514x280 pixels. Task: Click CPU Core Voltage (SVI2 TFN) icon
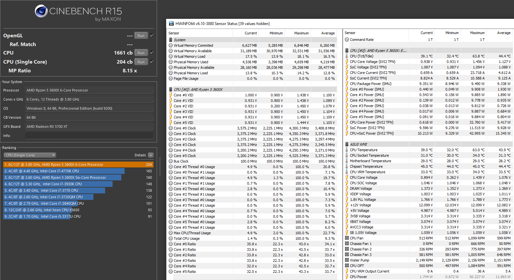[347, 62]
